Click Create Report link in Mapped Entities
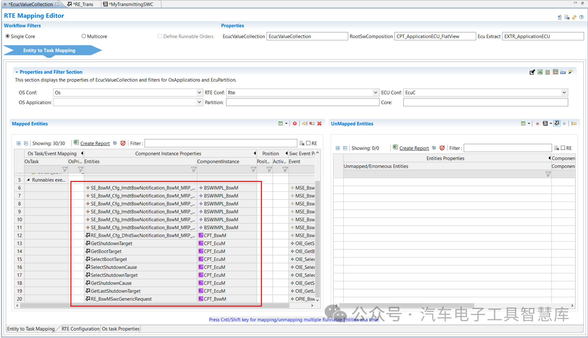 click(95, 143)
